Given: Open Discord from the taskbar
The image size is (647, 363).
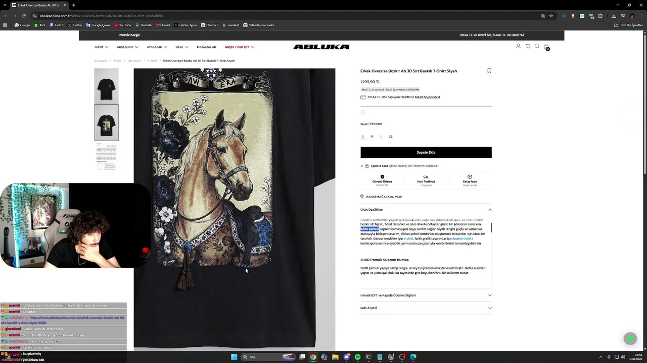Looking at the screenshot, I should [x=346, y=357].
